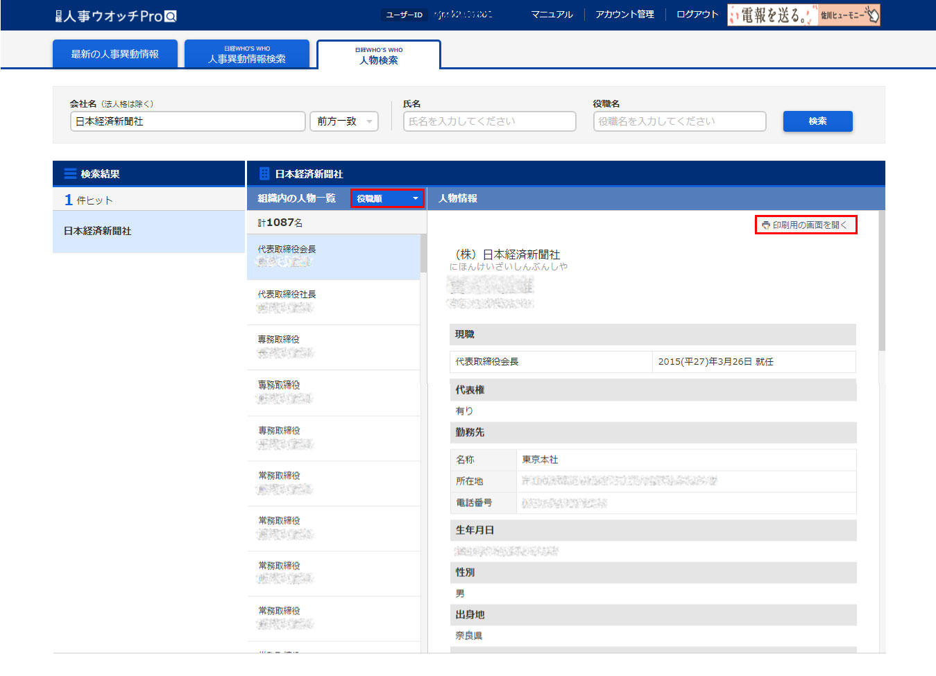This screenshot has width=936, height=676.
Task: Select the 代表取締役社長 person entry
Action: coord(334,302)
